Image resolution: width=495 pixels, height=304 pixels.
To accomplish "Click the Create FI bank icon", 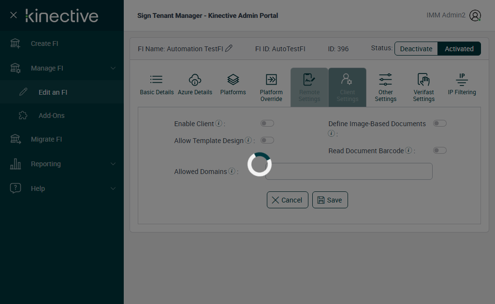I will pos(15,43).
